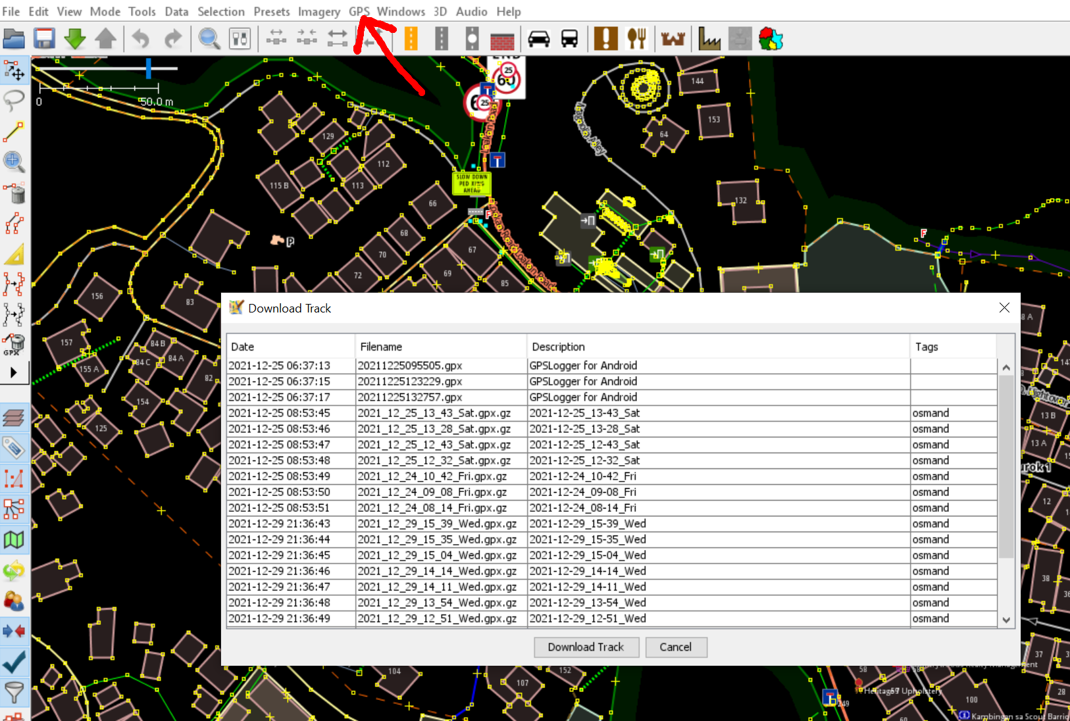Viewport: 1070px width, 721px height.
Task: Expand the sidebar with the arrow button
Action: pos(14,372)
